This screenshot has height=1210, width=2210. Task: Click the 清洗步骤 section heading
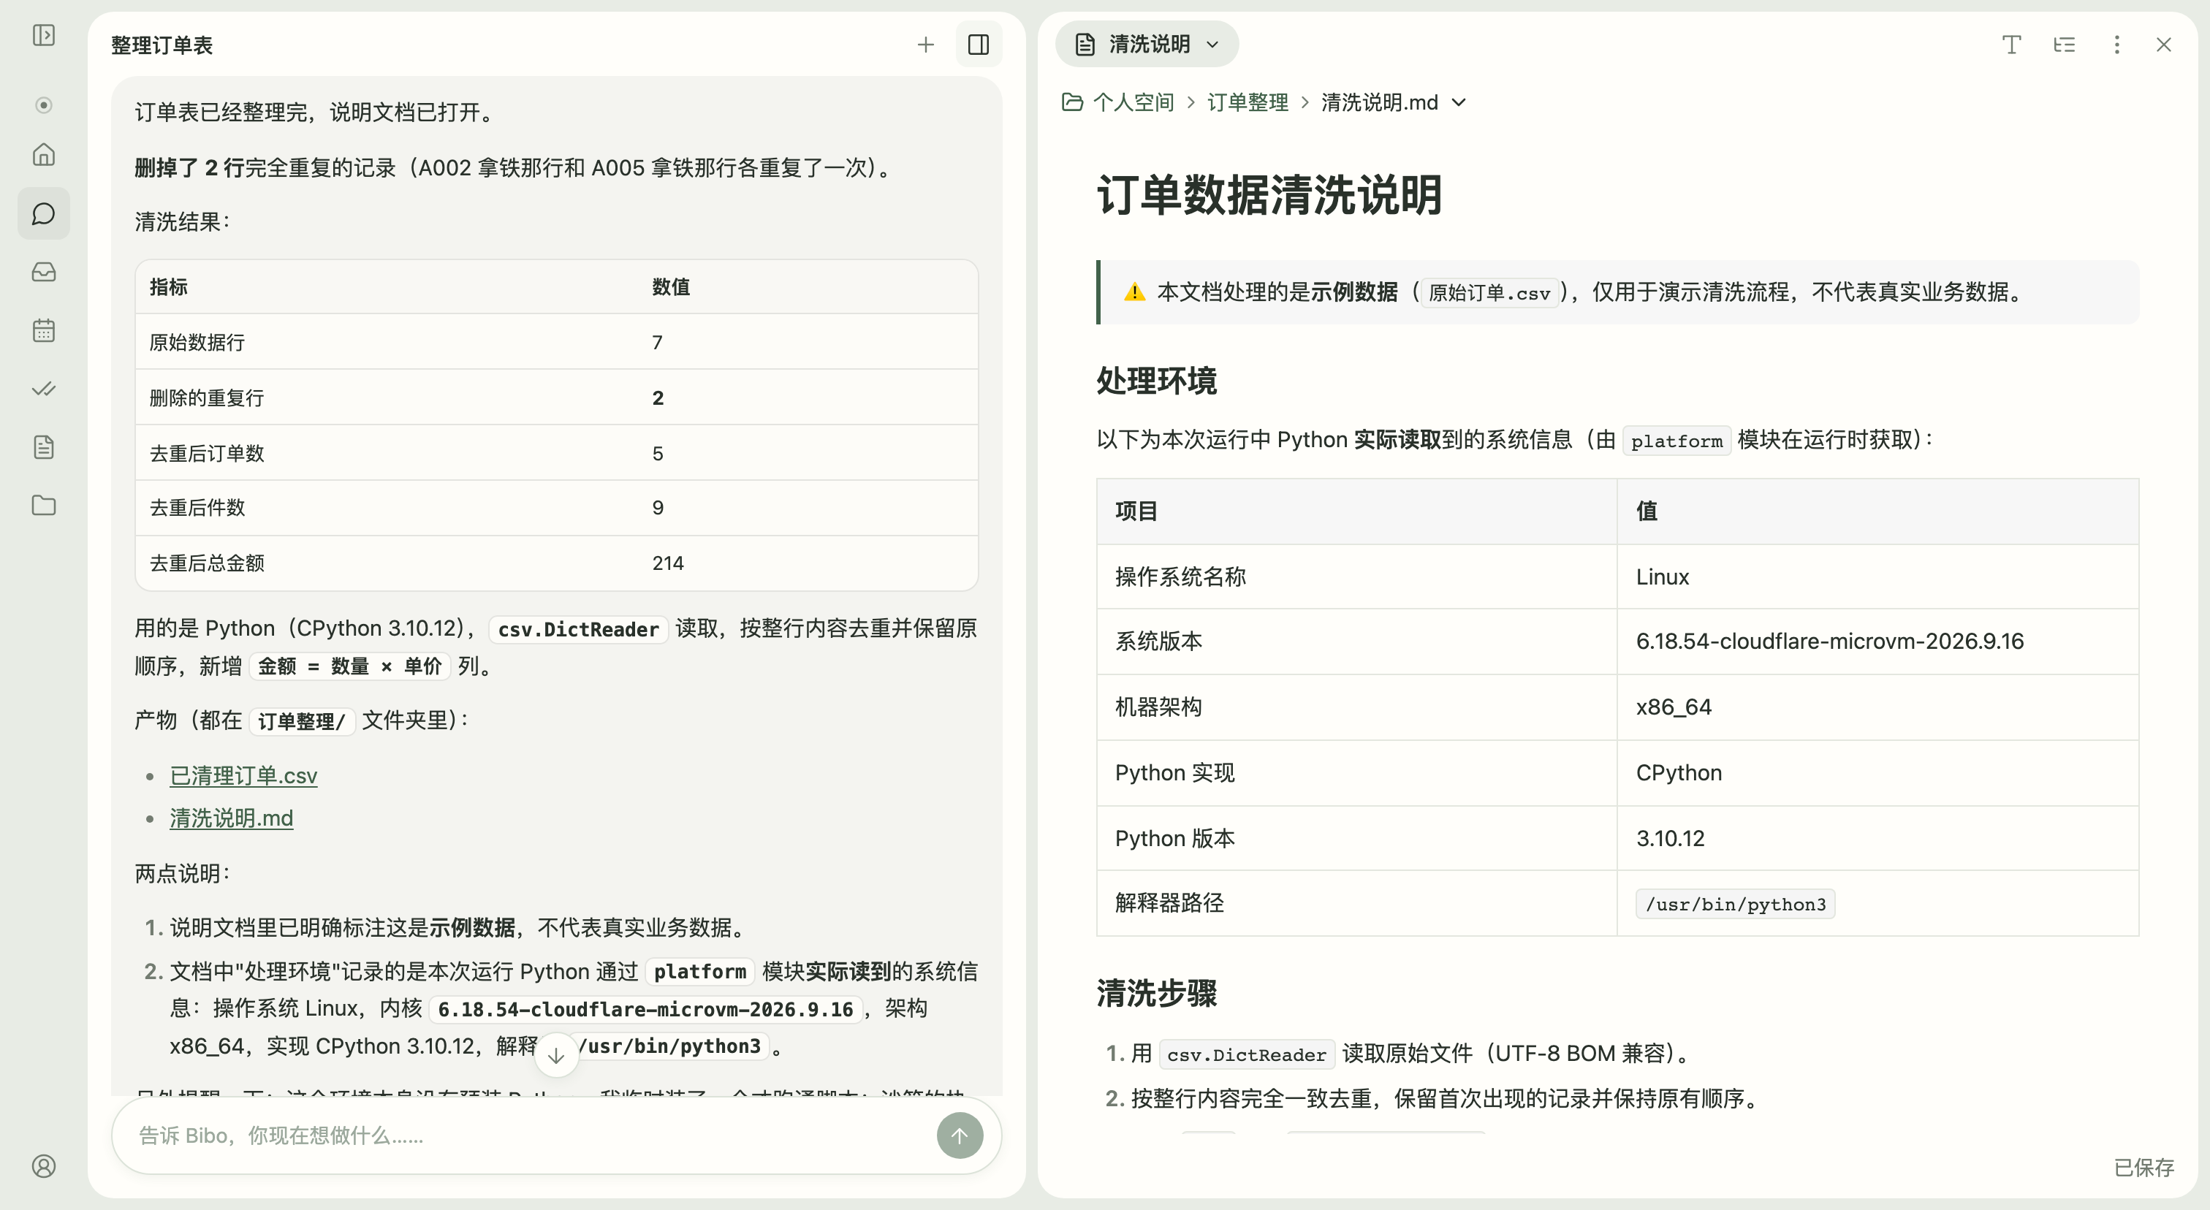tap(1156, 992)
